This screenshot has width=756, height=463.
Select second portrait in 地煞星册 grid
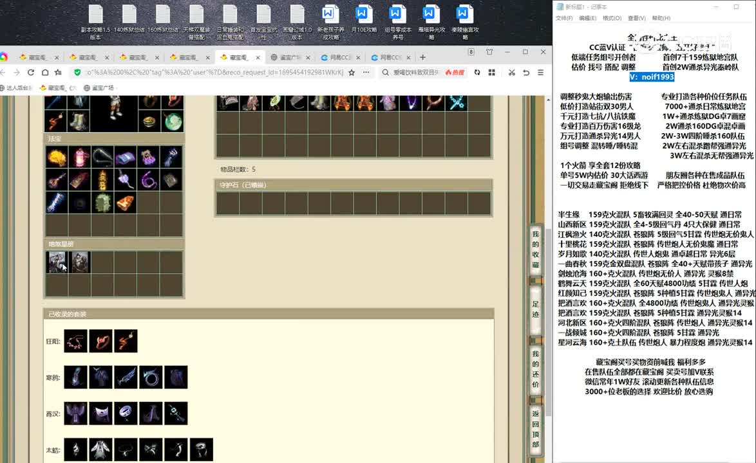pyautogui.click(x=80, y=262)
